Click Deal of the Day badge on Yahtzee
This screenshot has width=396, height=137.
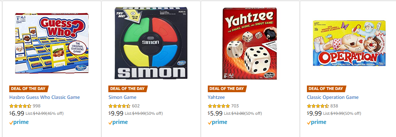point(227,89)
